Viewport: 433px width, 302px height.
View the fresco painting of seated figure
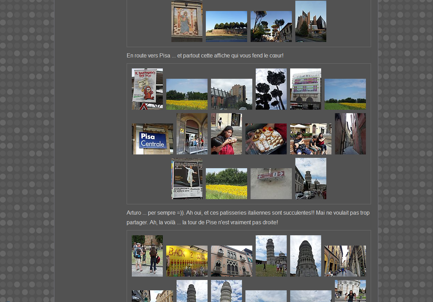(x=187, y=21)
